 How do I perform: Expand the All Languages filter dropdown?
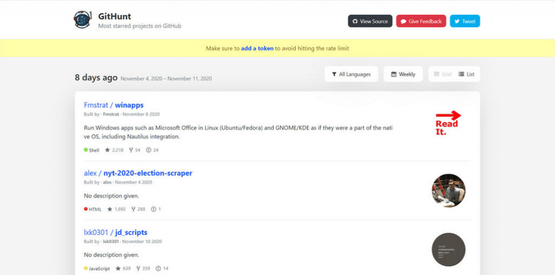pyautogui.click(x=351, y=74)
